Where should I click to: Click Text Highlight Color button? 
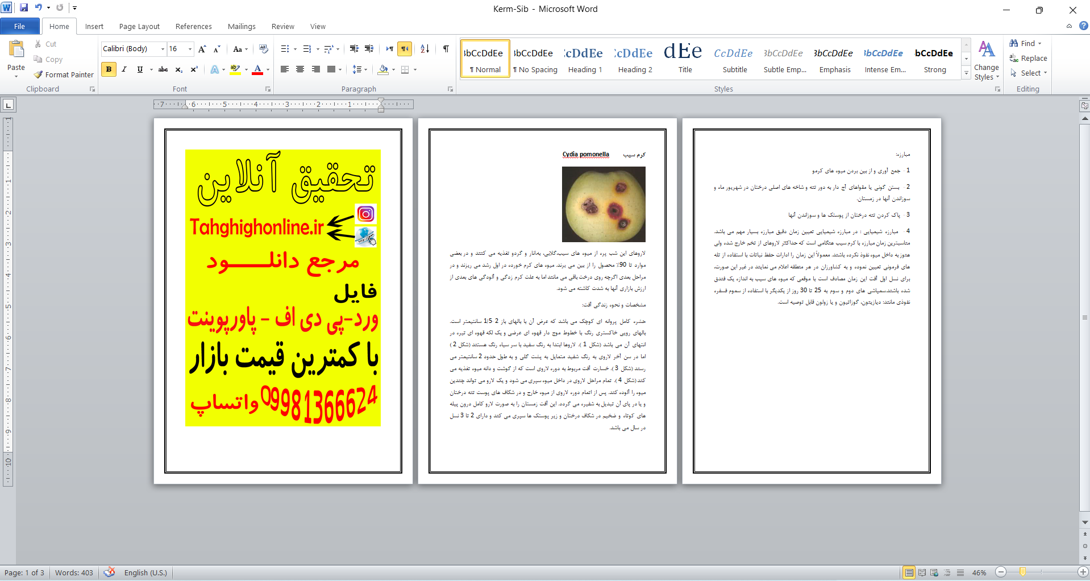point(235,69)
